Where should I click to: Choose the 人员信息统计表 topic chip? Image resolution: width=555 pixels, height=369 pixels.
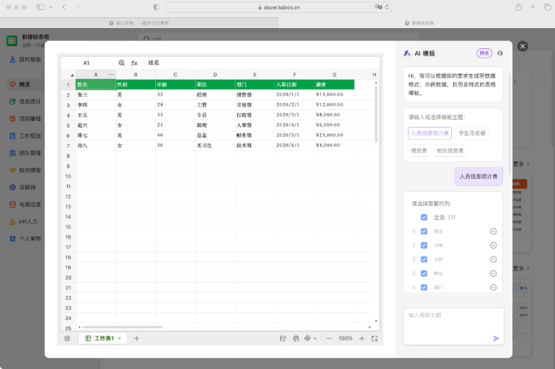tap(429, 133)
